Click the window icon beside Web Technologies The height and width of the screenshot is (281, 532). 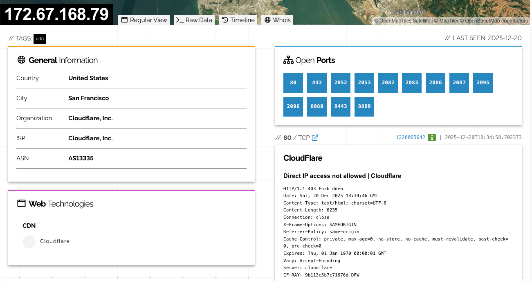click(x=21, y=203)
